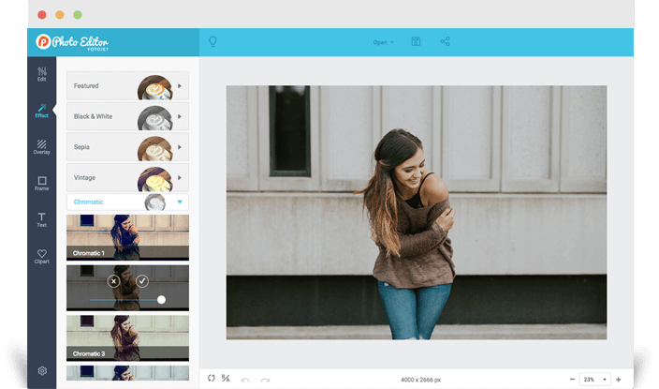
Task: Cancel the effect with the X button
Action: (113, 281)
